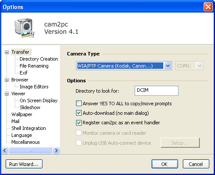Screen dimensions: 215x175
Task: Click the Cancel button
Action: click(x=196, y=164)
